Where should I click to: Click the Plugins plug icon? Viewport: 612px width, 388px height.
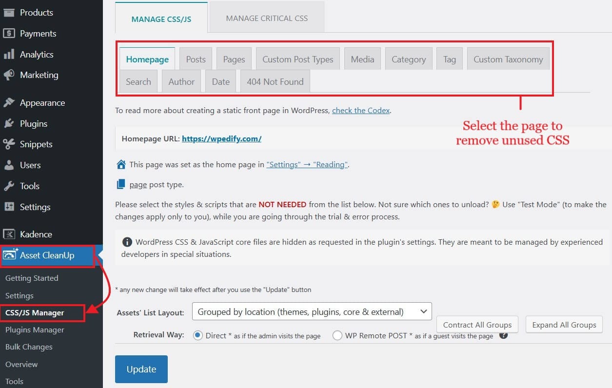pyautogui.click(x=9, y=123)
